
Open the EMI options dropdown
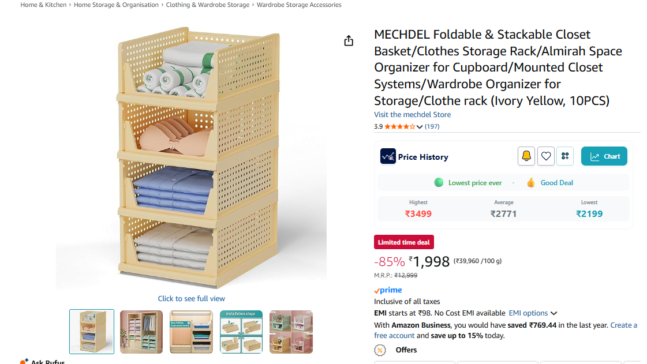point(533,313)
